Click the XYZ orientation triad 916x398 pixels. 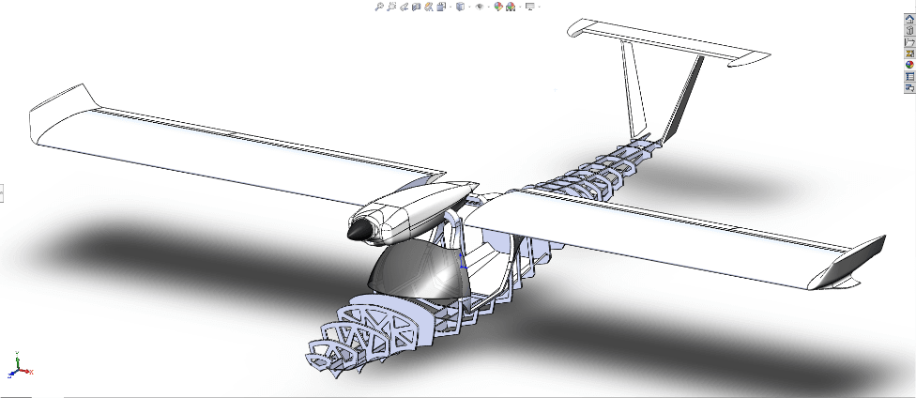(x=16, y=369)
